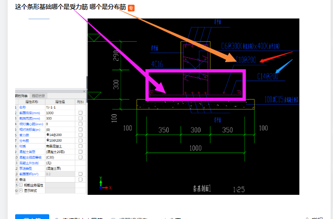Screen dimensions: 333x219
Task: Click the 材质 property label
Action: pos(23,146)
